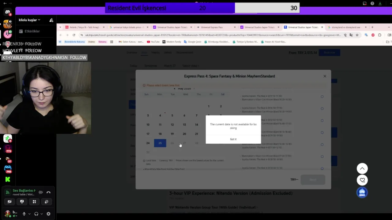
Task: Open YouTube bookmark
Action: (153, 42)
